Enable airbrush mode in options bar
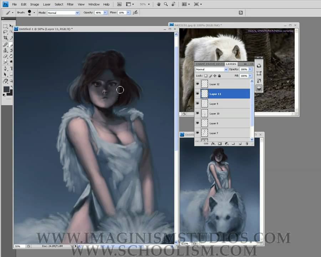 tap(135, 12)
